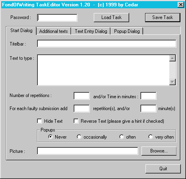Click the Number of repetitions field
The image size is (186, 179).
click(81, 96)
